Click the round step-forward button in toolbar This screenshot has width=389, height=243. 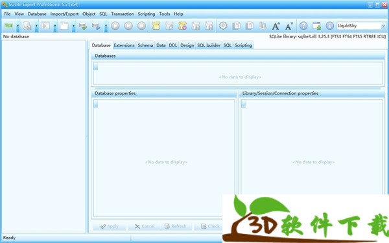click(128, 26)
